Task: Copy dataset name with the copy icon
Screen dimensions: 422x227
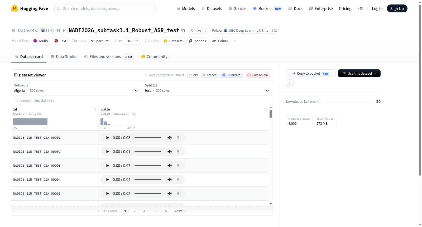Action: pyautogui.click(x=183, y=31)
